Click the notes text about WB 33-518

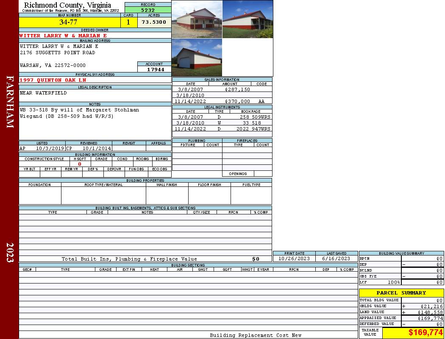[x=80, y=113]
